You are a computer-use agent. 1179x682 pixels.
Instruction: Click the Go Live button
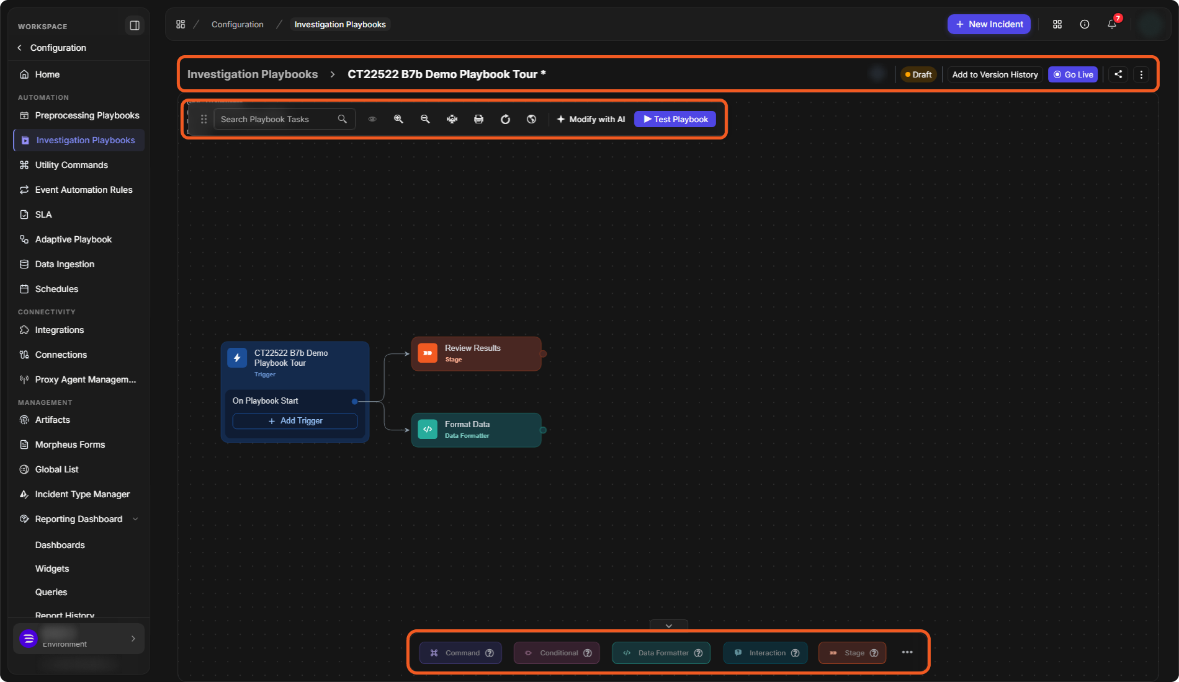tap(1073, 74)
